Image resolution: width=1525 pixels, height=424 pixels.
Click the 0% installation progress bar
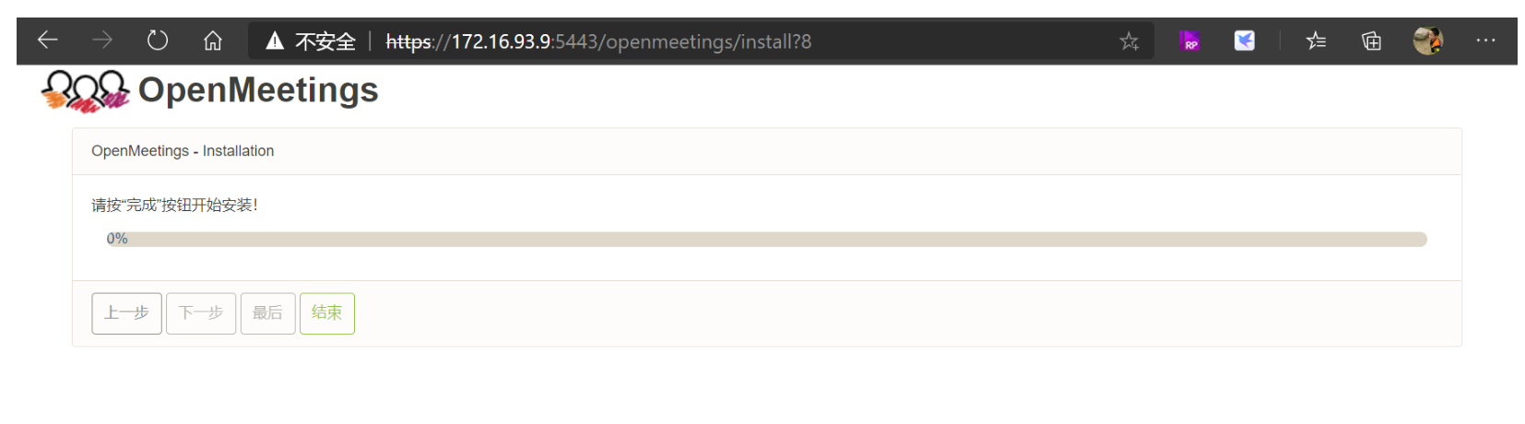767,240
